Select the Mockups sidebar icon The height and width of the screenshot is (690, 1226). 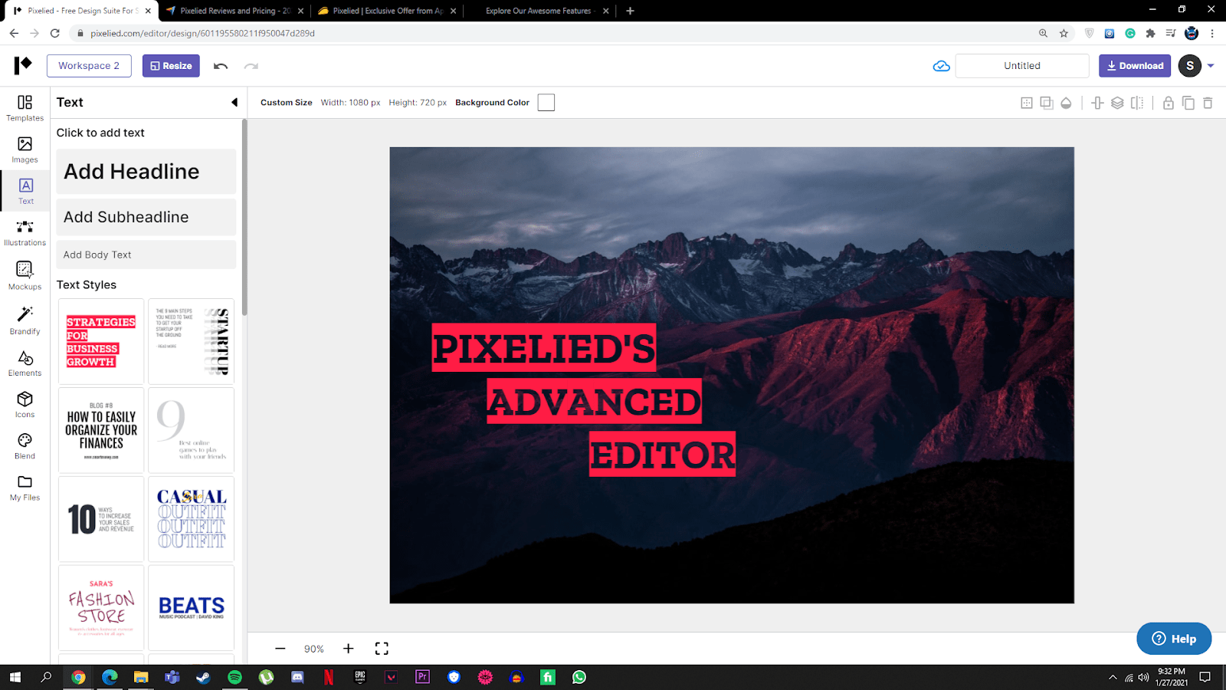[24, 274]
